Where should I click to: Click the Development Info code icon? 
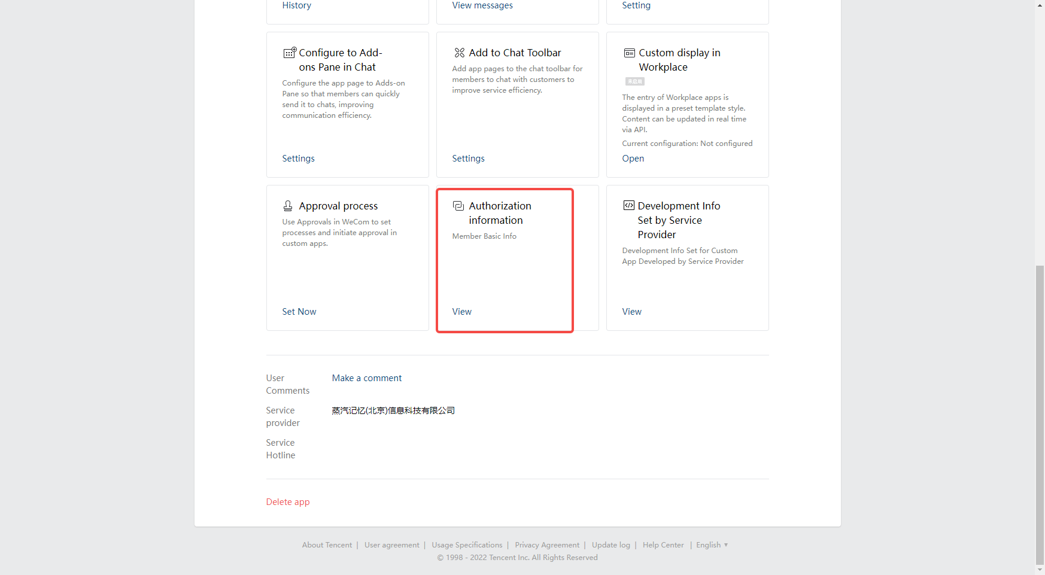tap(628, 206)
